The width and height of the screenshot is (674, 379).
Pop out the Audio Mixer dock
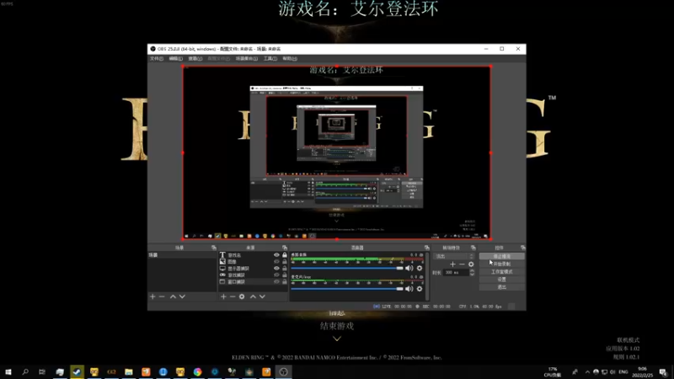[427, 248]
